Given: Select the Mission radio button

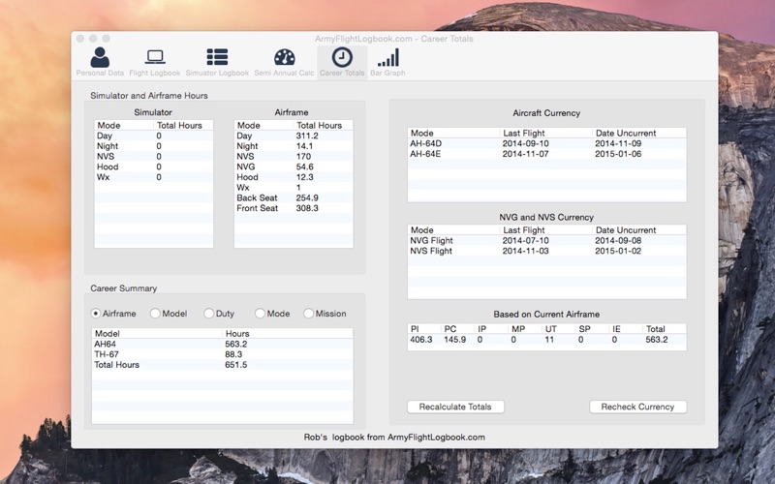Looking at the screenshot, I should [308, 313].
